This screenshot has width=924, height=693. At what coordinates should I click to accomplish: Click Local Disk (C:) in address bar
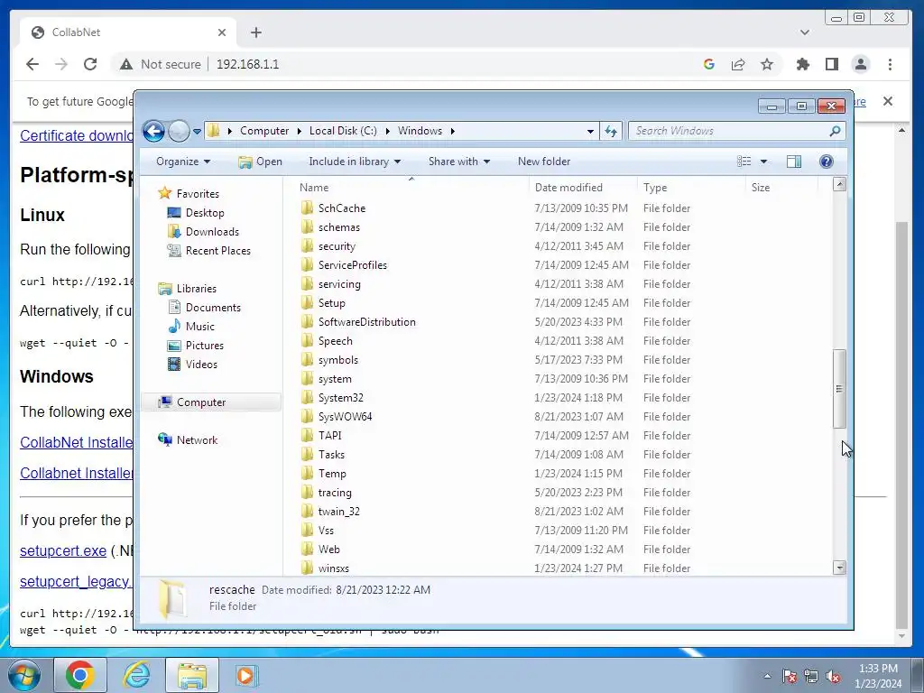coord(343,131)
